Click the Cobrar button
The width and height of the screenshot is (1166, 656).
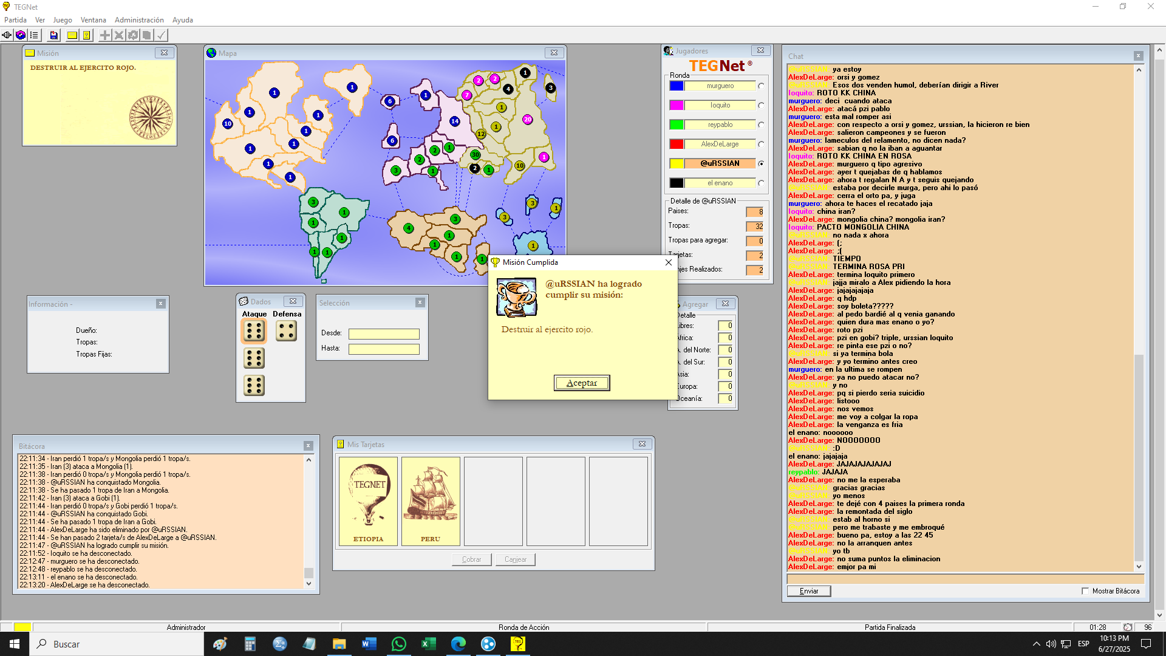(472, 559)
